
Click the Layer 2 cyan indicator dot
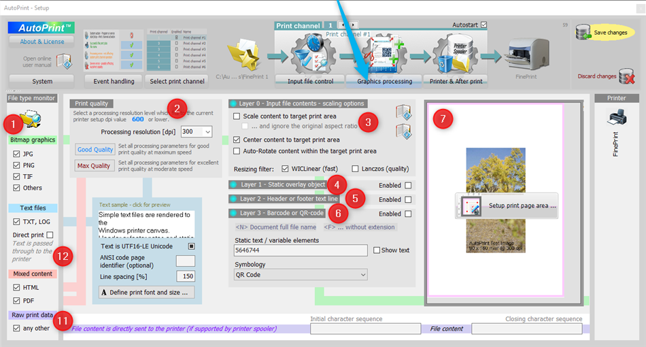pyautogui.click(x=233, y=199)
